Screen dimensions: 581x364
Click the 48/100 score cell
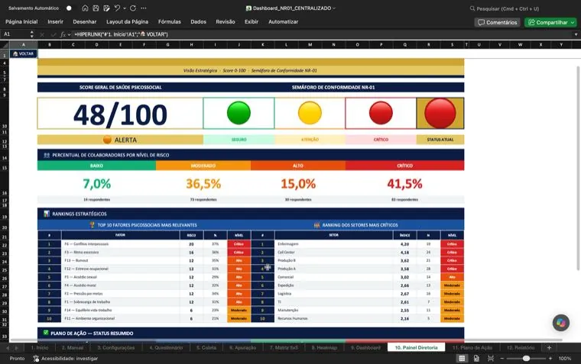(x=120, y=113)
